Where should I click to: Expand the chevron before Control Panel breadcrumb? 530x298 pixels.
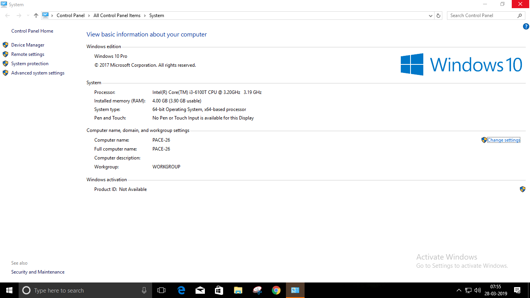click(x=52, y=16)
